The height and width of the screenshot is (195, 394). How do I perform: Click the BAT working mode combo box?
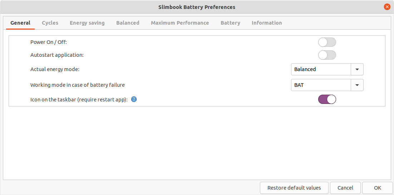click(x=321, y=85)
